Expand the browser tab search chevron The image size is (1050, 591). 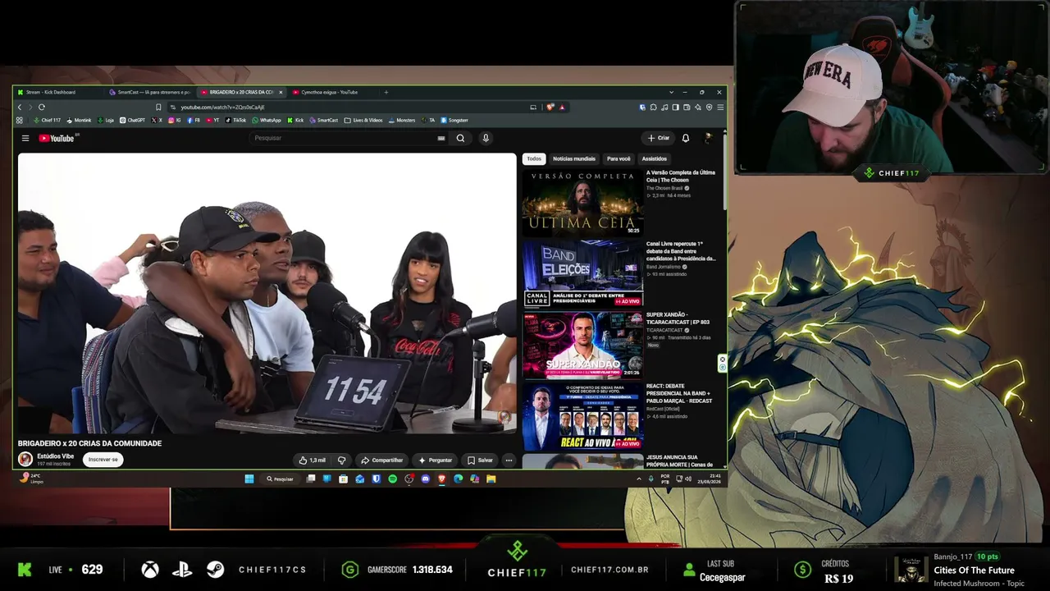click(x=671, y=92)
